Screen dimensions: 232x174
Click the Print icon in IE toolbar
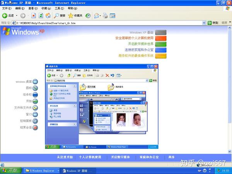(x=105, y=15)
